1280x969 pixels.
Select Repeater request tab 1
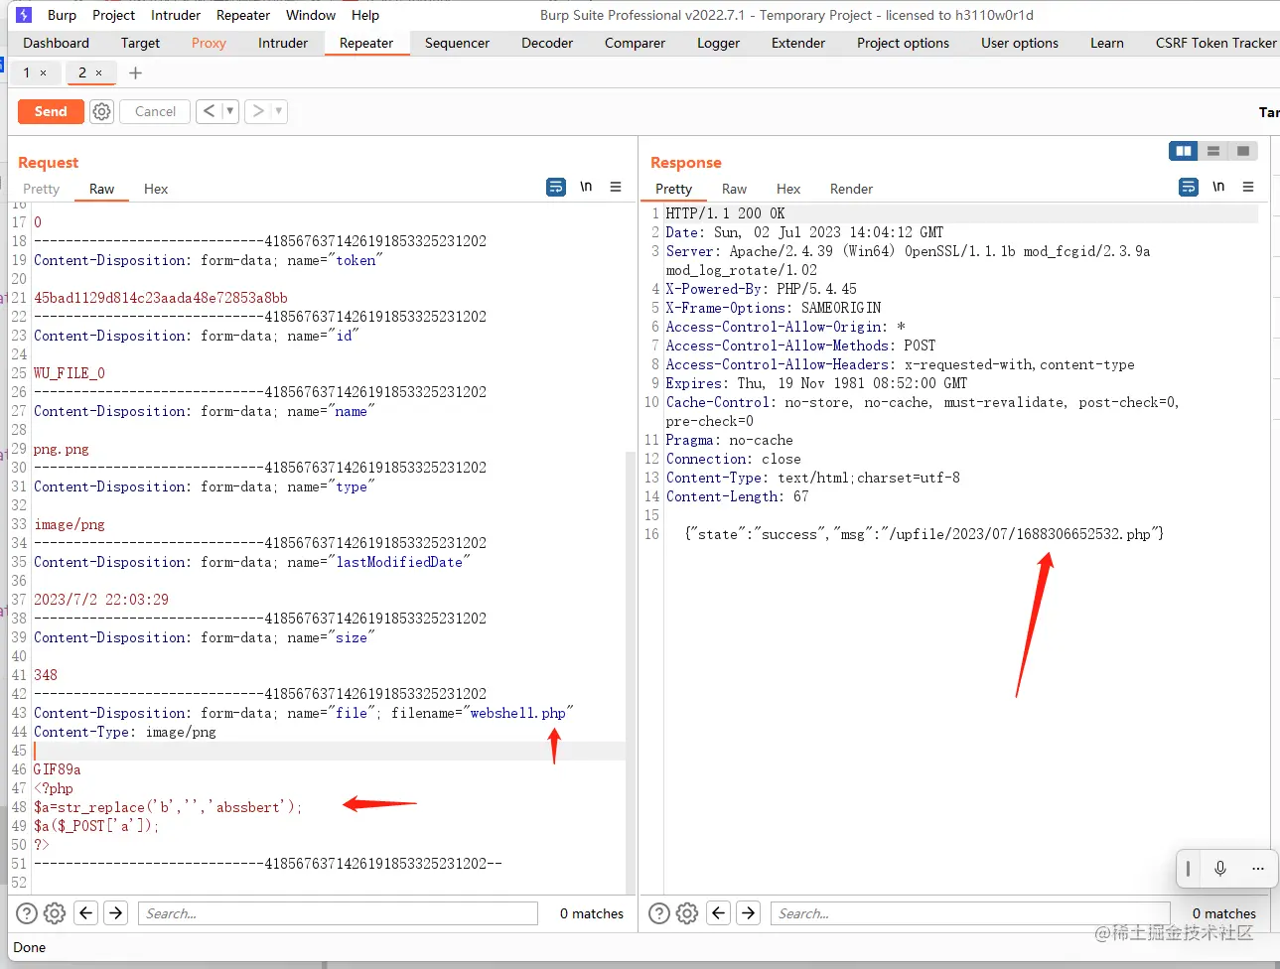coord(27,72)
